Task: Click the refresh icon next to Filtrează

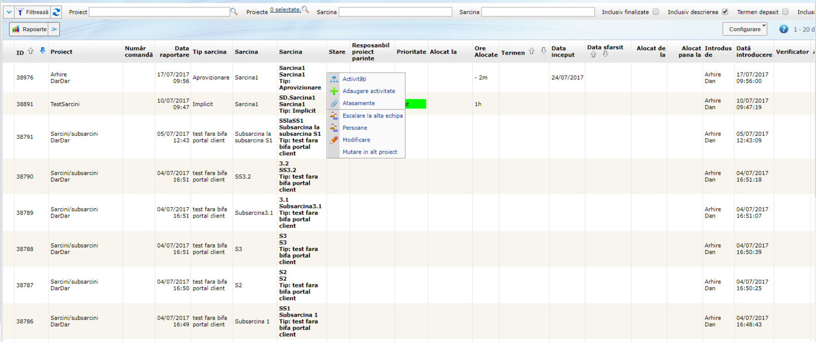Action: [57, 12]
